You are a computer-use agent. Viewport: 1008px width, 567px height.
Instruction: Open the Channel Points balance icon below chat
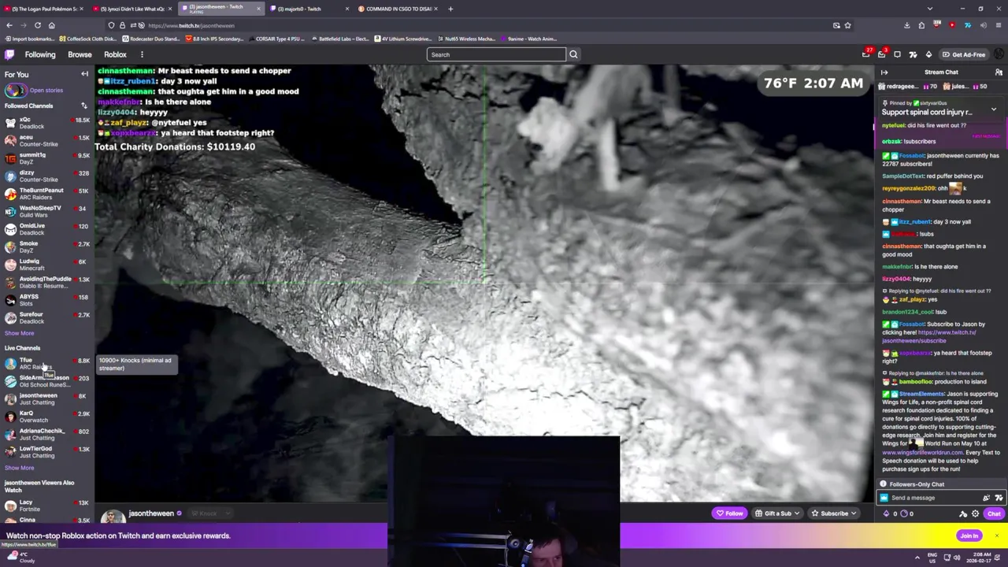tap(905, 513)
